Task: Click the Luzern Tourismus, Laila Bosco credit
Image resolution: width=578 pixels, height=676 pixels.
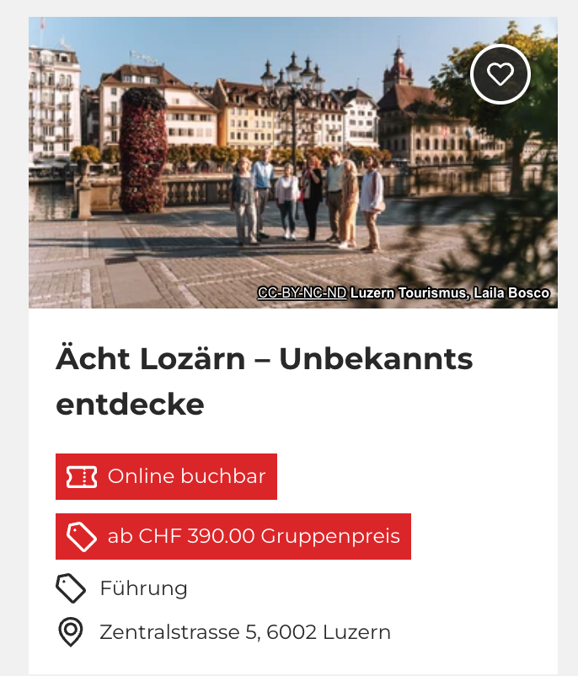Action: pos(450,292)
